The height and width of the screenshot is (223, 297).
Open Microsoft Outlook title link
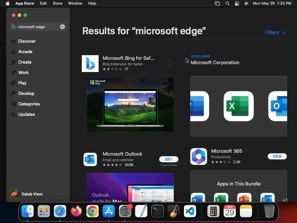122,154
